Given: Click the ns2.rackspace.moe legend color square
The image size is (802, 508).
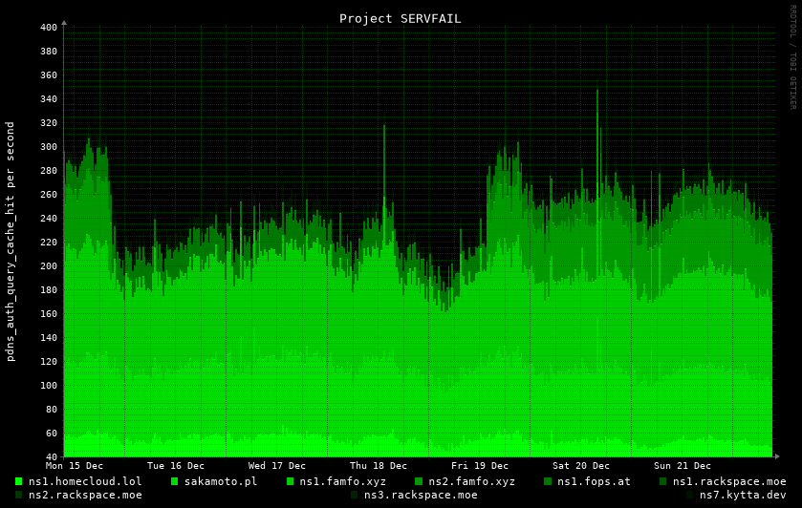Looking at the screenshot, I should tap(19, 495).
